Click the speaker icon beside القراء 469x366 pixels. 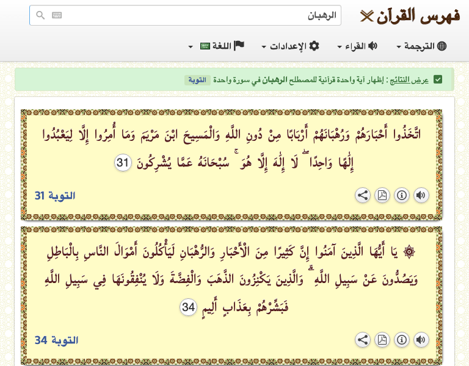pos(373,46)
